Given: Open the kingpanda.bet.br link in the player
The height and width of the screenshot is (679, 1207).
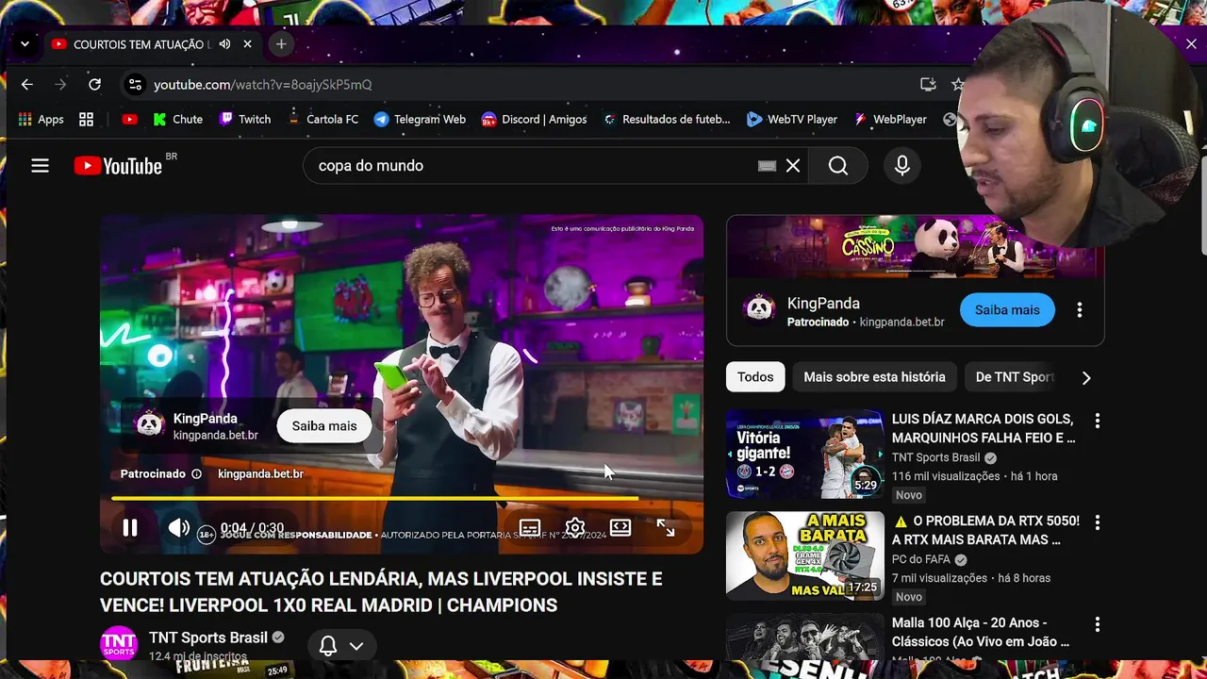Looking at the screenshot, I should pyautogui.click(x=260, y=473).
